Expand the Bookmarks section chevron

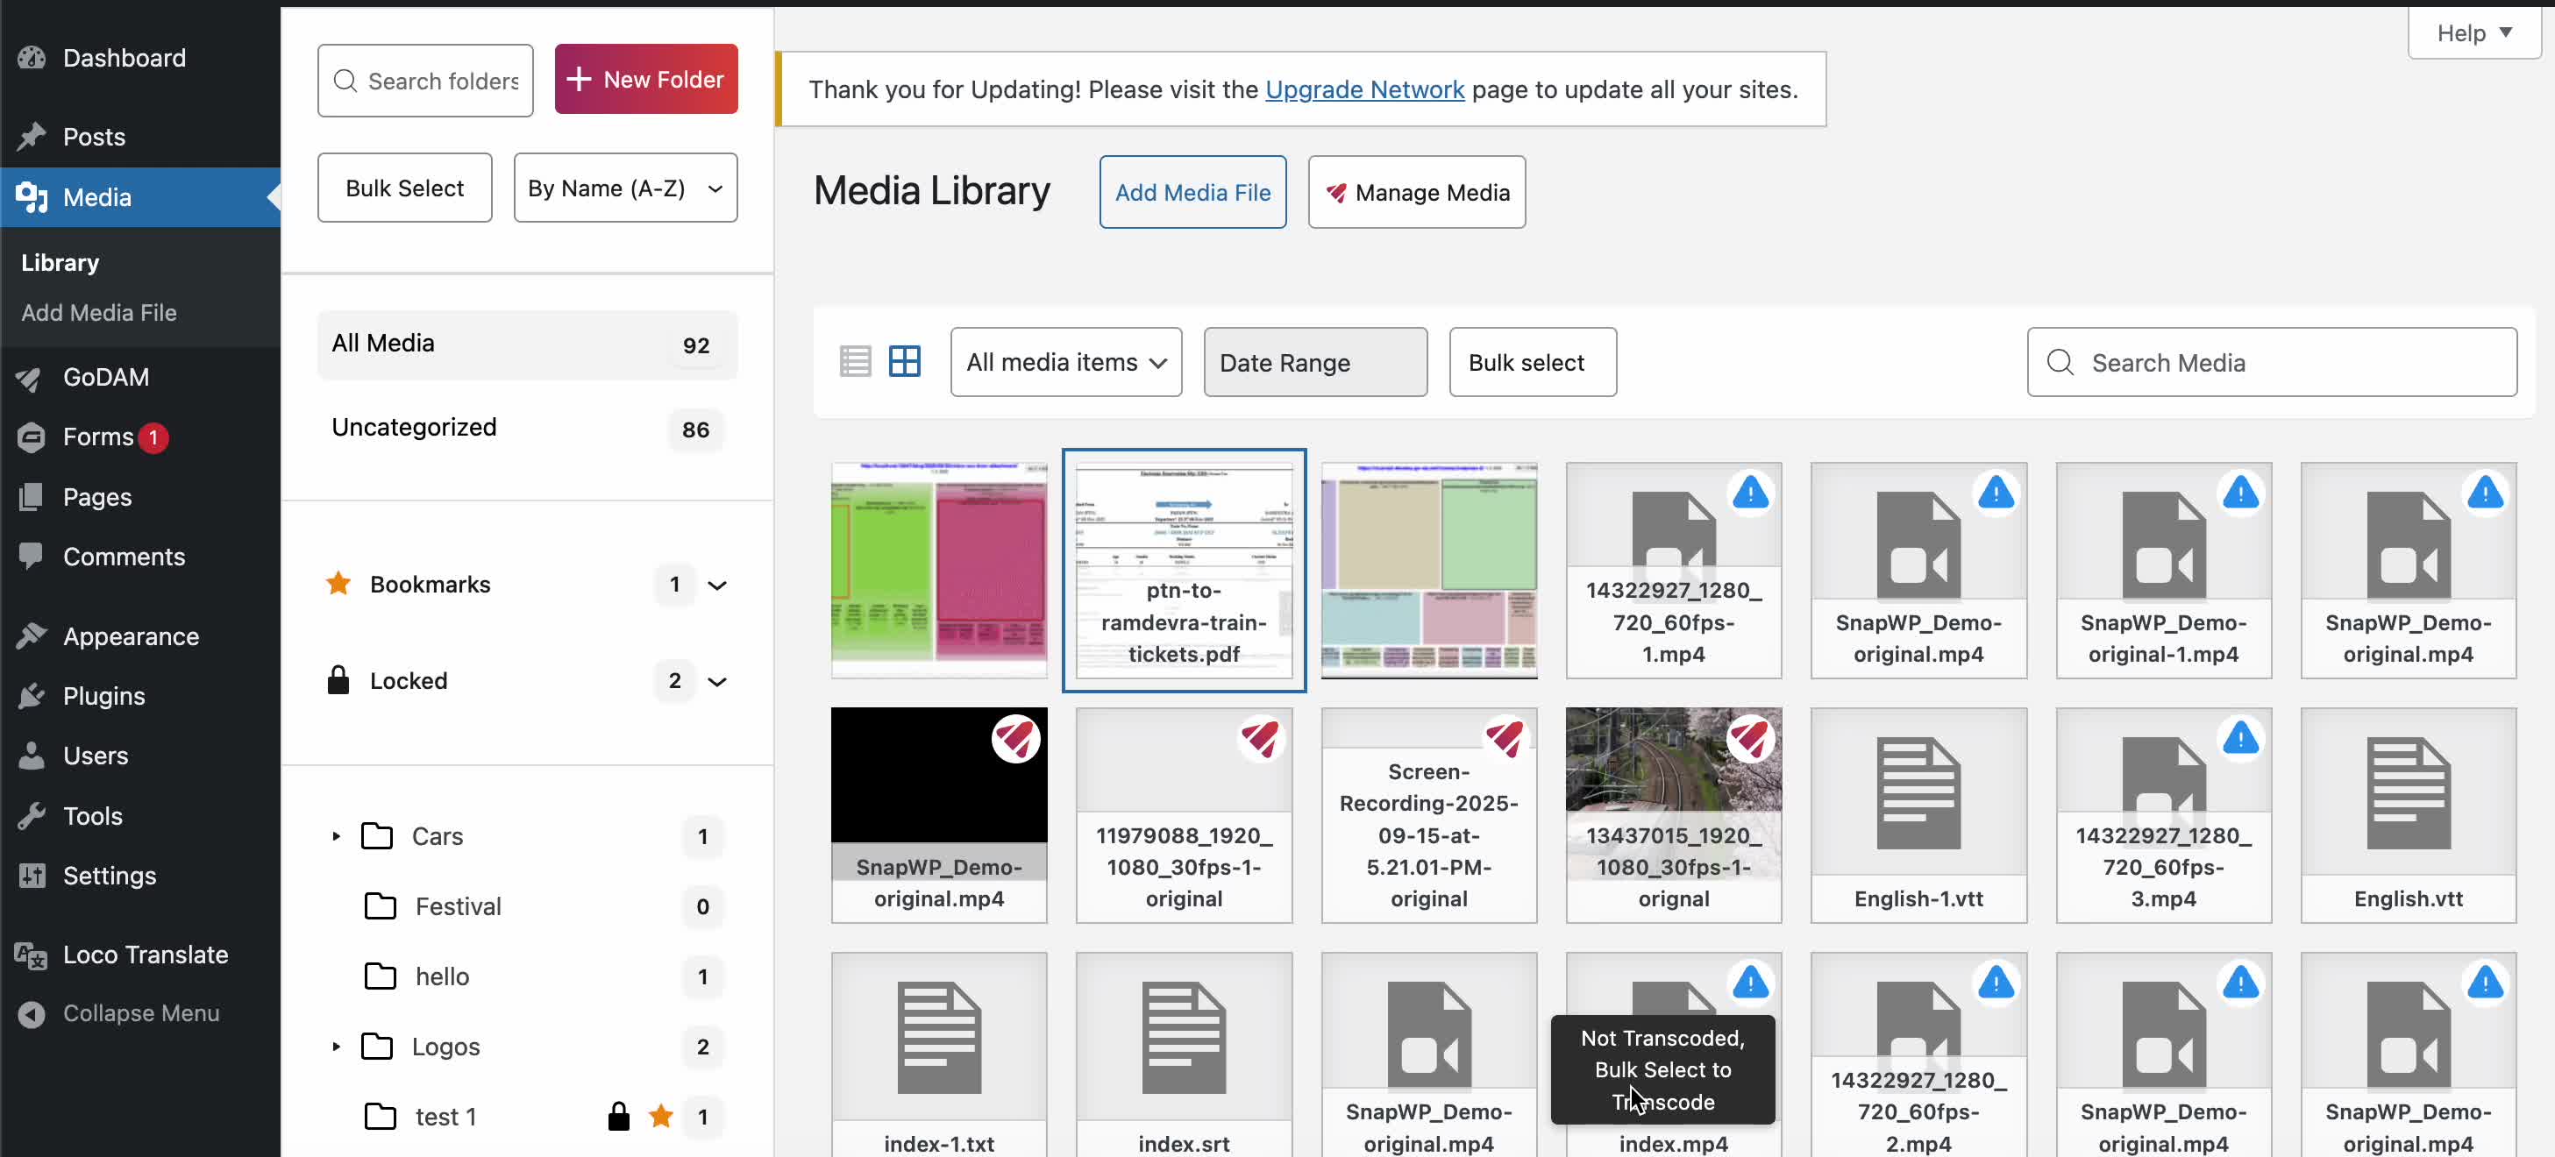717,585
